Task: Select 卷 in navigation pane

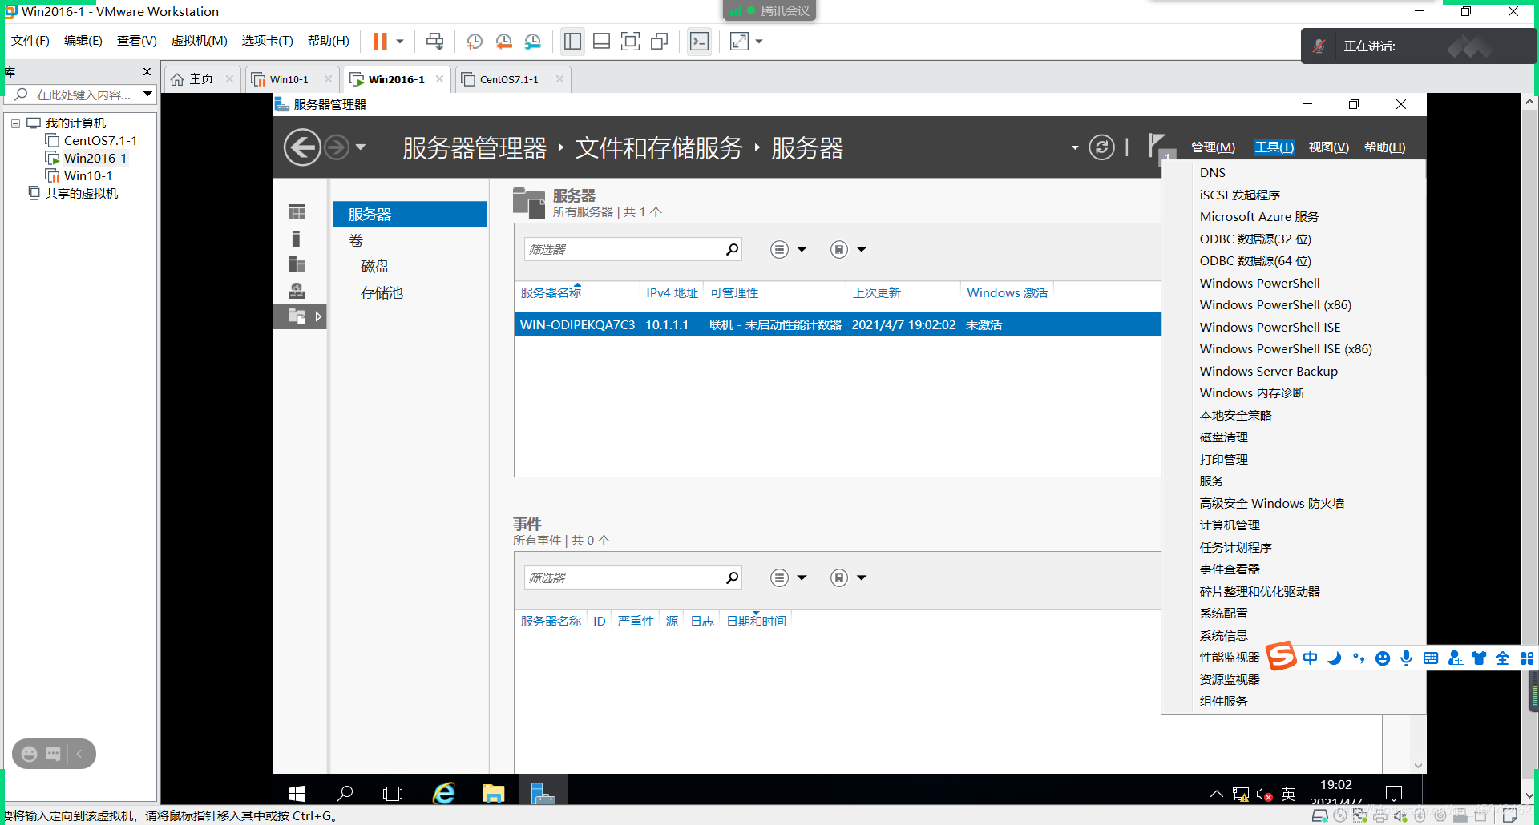Action: [356, 240]
